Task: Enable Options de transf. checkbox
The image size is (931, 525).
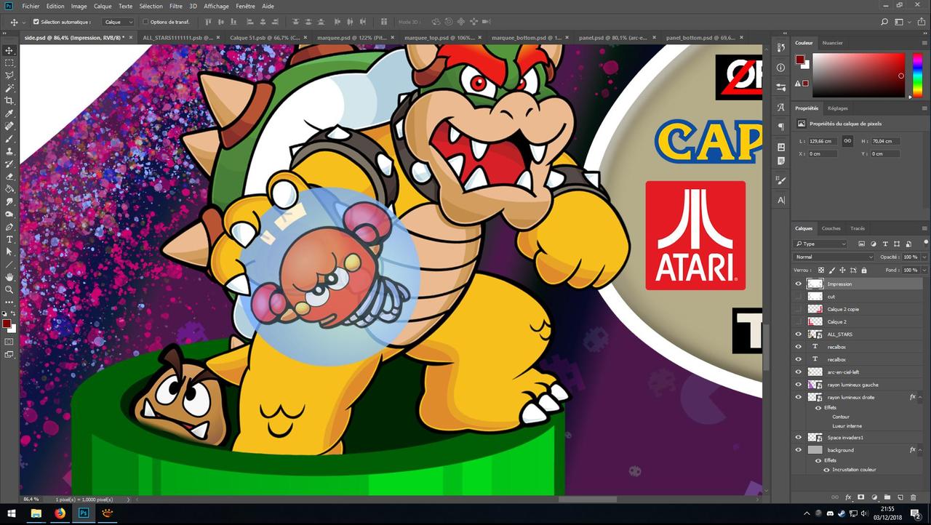Action: pyautogui.click(x=145, y=22)
